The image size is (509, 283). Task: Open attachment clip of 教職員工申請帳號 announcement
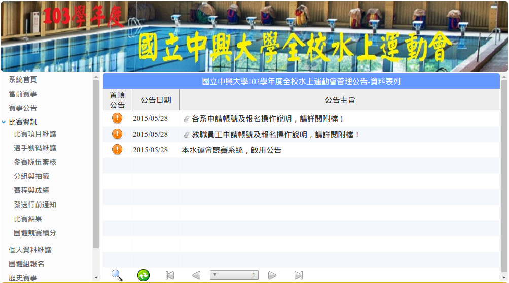click(187, 135)
